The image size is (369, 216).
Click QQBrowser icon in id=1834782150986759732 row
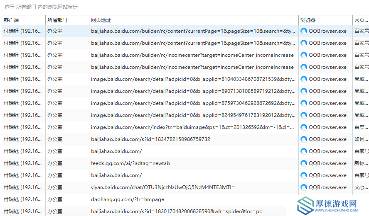[304, 139]
